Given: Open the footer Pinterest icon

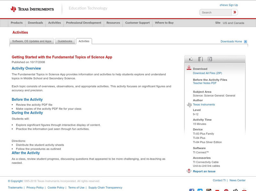Looking at the screenshot, I should 226,190.
